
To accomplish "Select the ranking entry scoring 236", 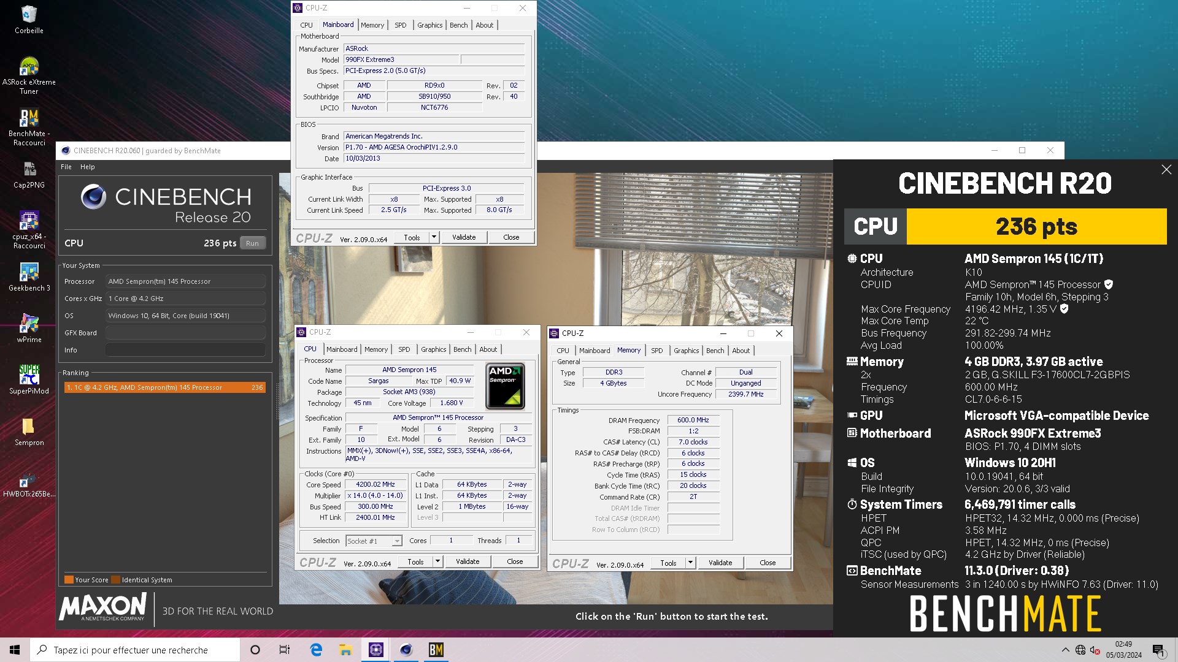I will coord(164,387).
